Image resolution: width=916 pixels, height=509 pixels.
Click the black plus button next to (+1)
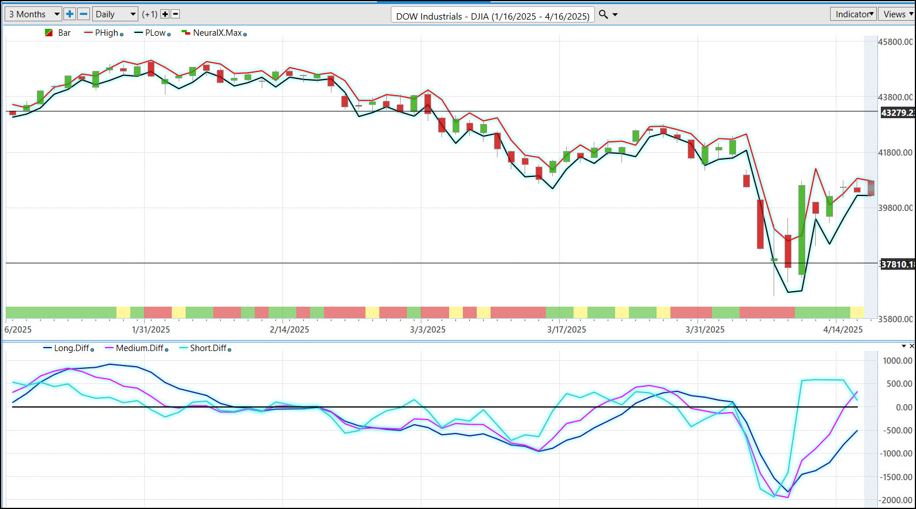tap(165, 14)
